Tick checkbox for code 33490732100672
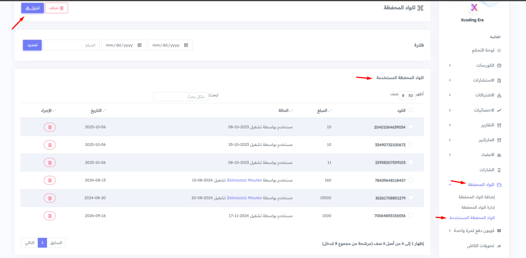This screenshot has height=258, width=526. pyautogui.click(x=410, y=145)
